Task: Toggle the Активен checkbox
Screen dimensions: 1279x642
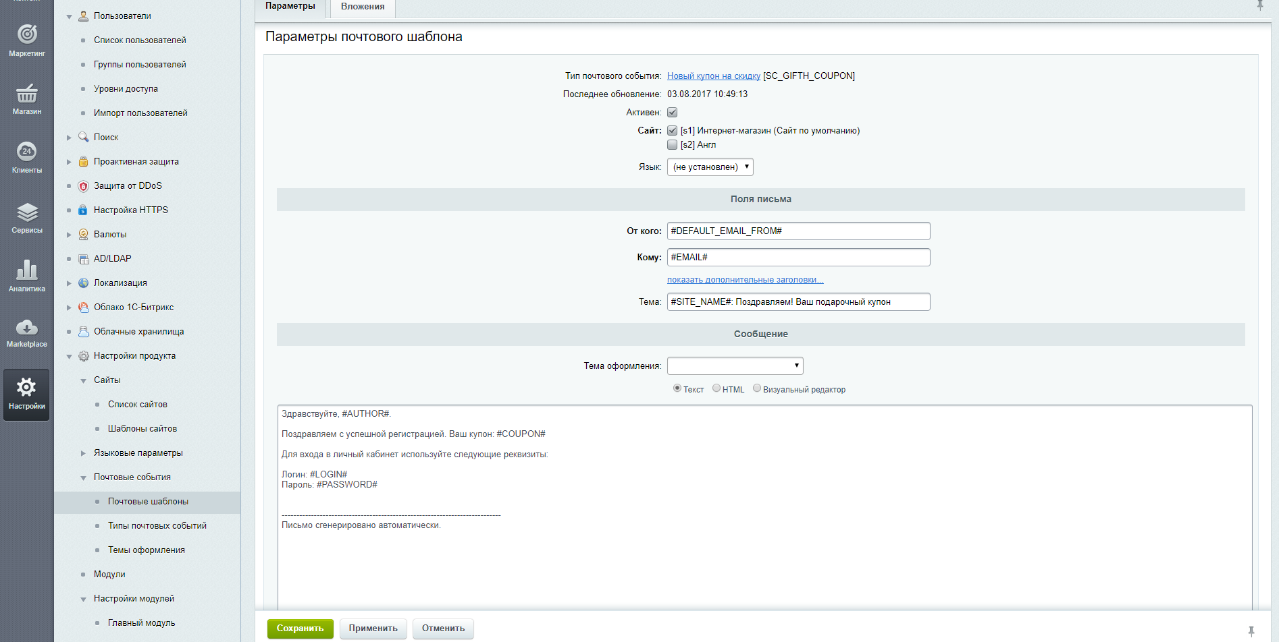Action: point(673,113)
